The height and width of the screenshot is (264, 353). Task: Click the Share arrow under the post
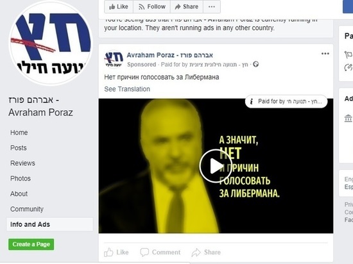point(196,252)
